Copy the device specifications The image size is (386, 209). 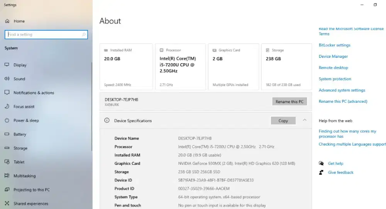coord(283,120)
